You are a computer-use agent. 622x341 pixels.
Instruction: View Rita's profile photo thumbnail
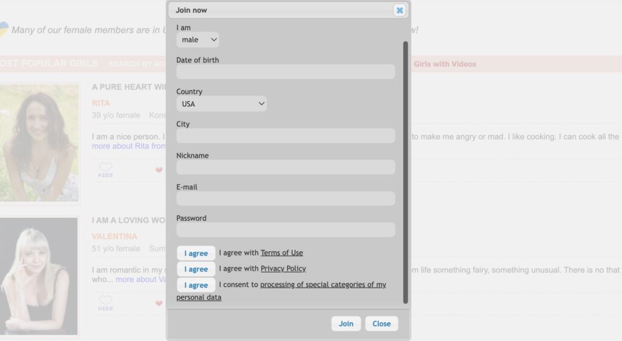pos(39,143)
